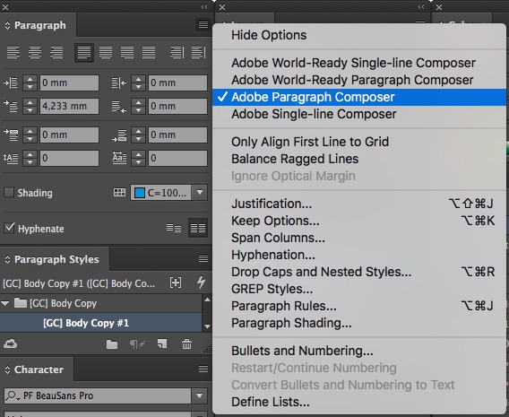Click the Do not align to baseline grid icon
Viewport: 509px width, 417px height.
[174, 229]
